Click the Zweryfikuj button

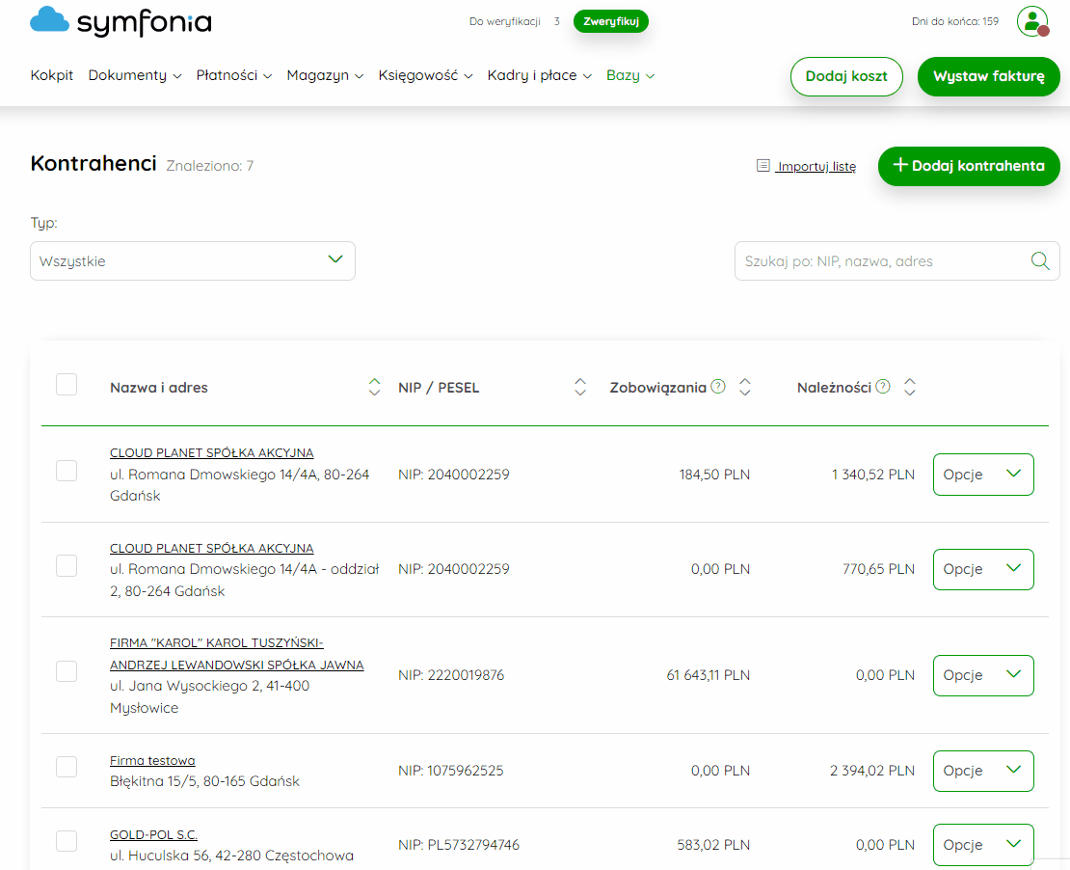coord(611,21)
